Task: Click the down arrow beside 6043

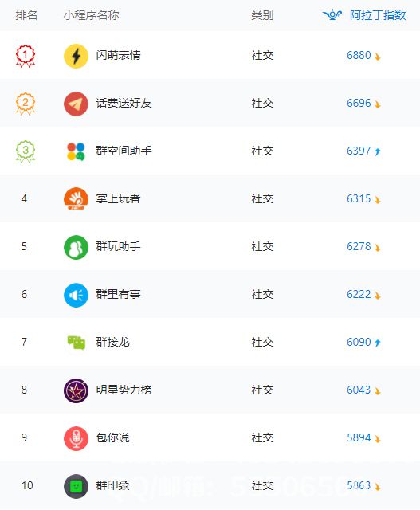Action: (378, 391)
